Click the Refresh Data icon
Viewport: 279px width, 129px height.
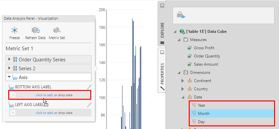tap(35, 31)
